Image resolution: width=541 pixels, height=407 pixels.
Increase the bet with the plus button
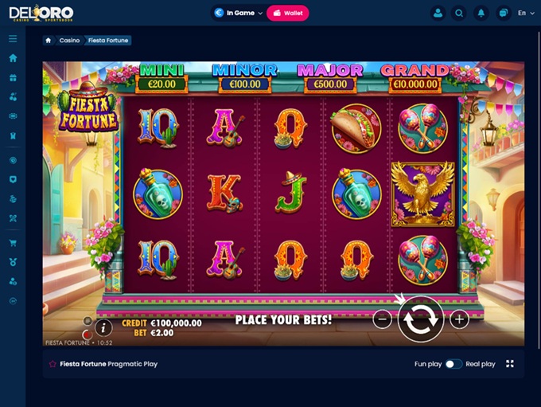pos(459,319)
